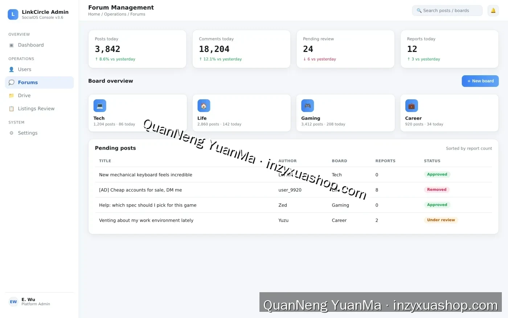Click the New board button
Viewport: 508px width, 318px height.
coord(480,81)
